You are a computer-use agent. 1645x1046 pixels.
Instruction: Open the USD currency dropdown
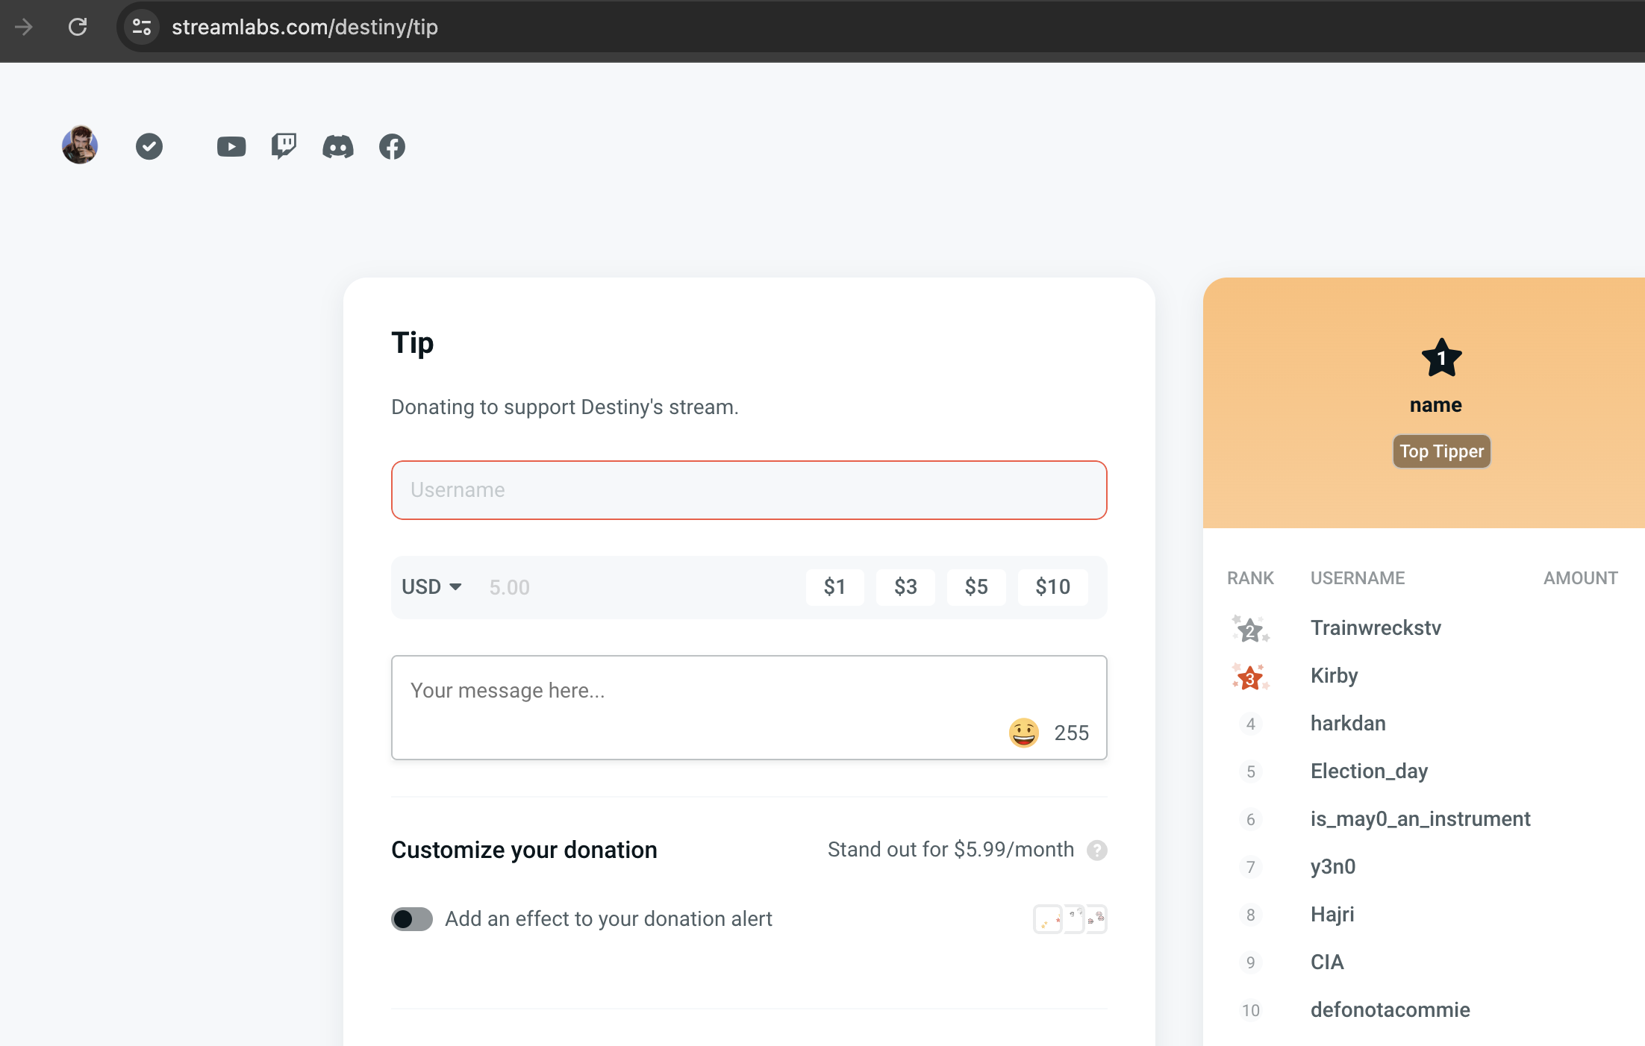click(431, 587)
